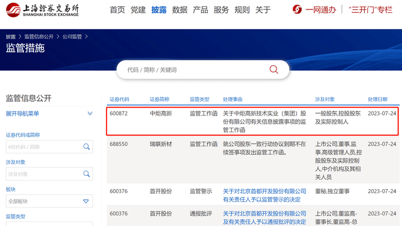The height and width of the screenshot is (226, 402).
Task: Click the 证券简称 column header
Action: [160, 99]
